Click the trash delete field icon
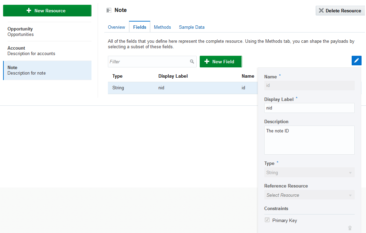Screen dimensions: 366x233 [350, 228]
